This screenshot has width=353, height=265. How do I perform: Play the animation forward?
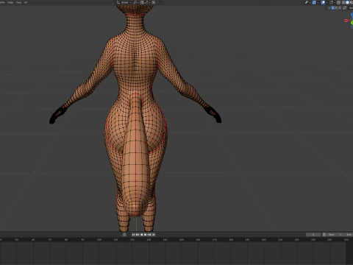click(x=146, y=235)
